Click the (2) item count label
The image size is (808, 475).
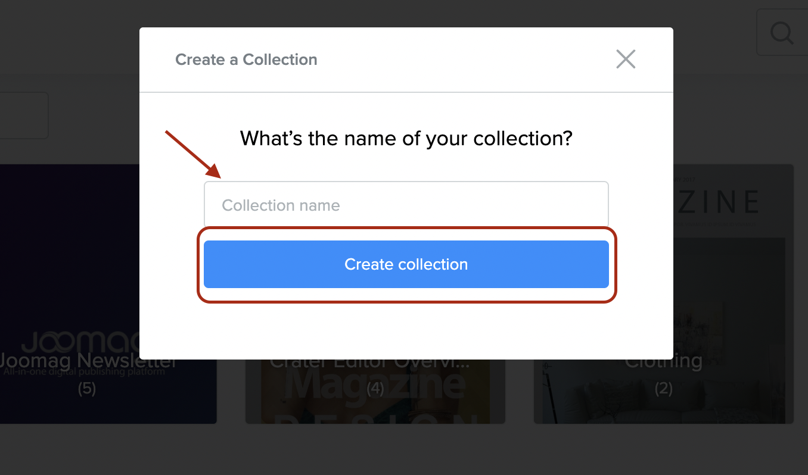[x=663, y=389]
